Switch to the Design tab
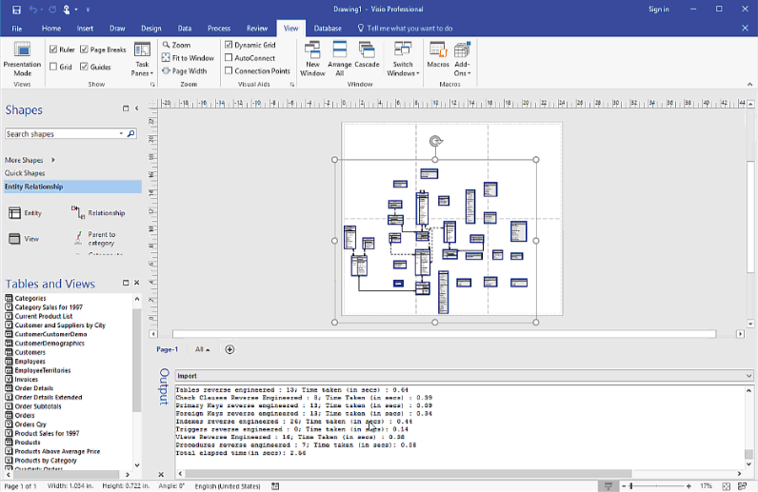 click(151, 29)
